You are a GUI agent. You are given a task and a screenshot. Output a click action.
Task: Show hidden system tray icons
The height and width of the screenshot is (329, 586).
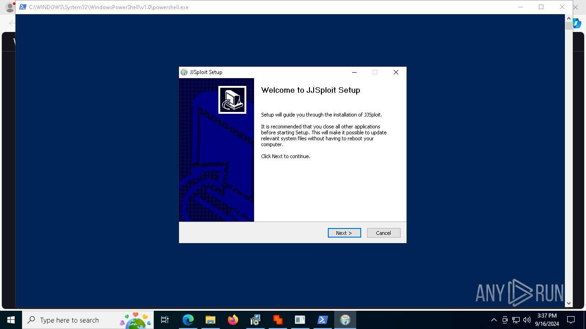494,320
